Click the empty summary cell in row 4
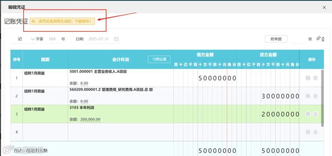Image resolution: width=332 pixels, height=156 pixels. (x=45, y=132)
